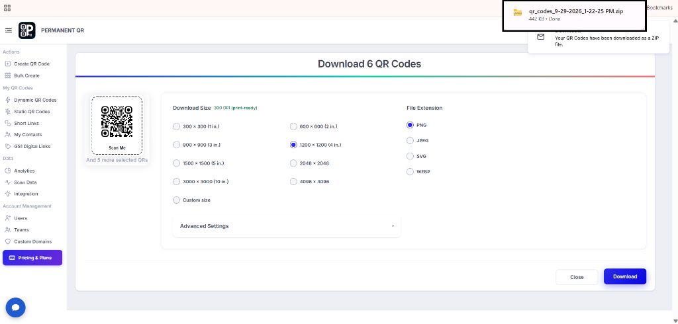Click the zip folder icon in downloads

pos(518,13)
